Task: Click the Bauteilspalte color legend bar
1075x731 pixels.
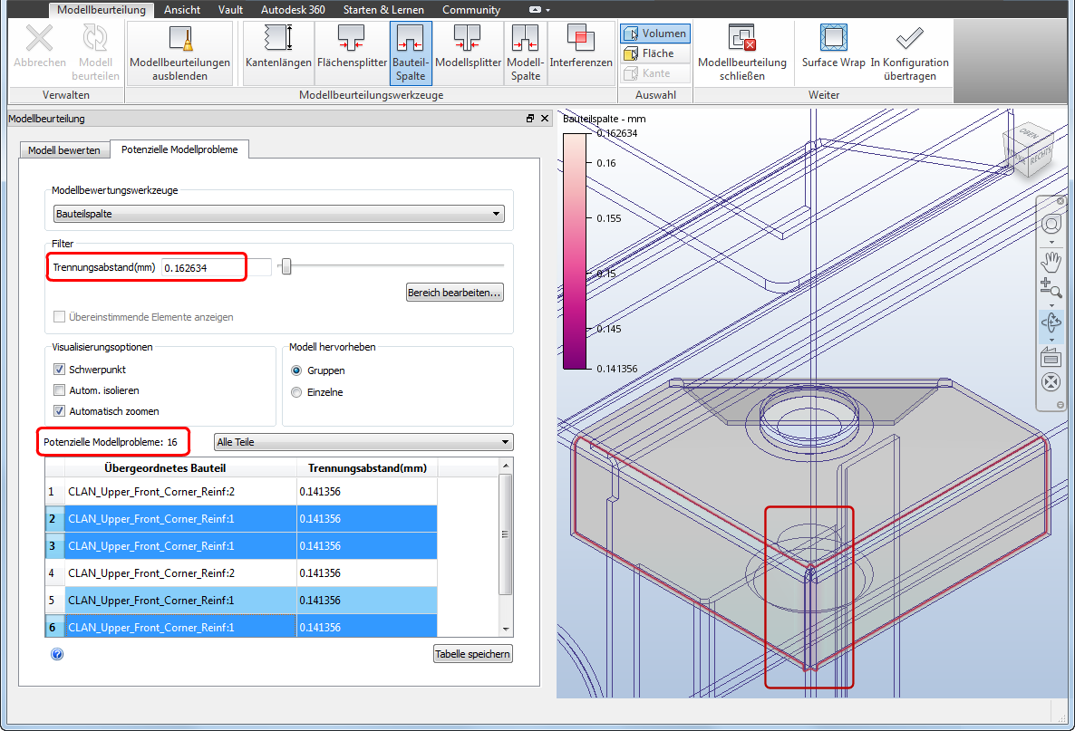Action: pos(575,252)
